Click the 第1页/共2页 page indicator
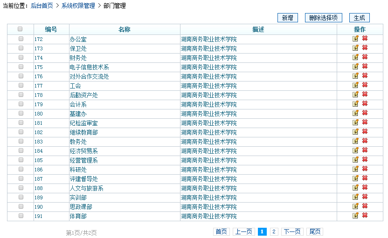 (81, 232)
